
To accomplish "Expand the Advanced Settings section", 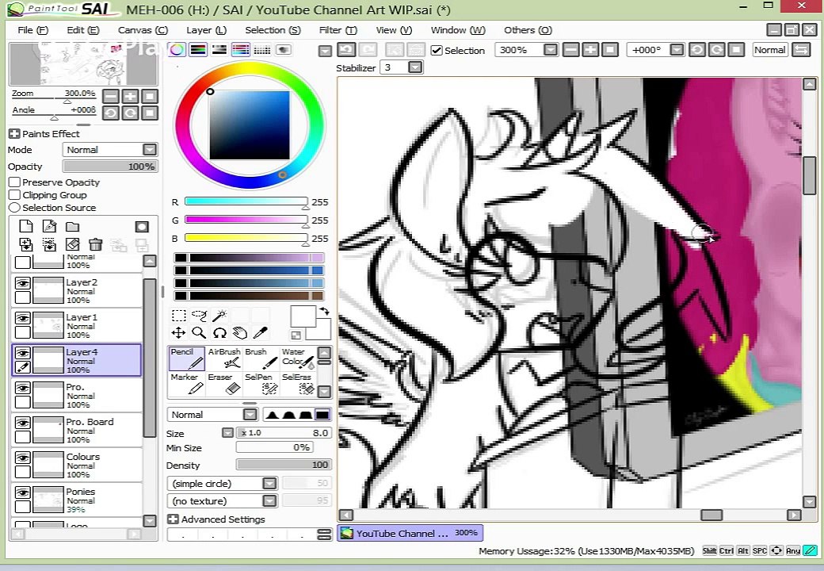I will (x=173, y=519).
